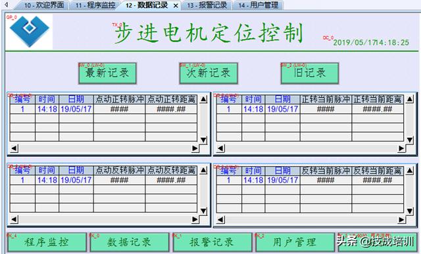Click 编号 header in 反转当前脉冲 table
Image resolution: width=421 pixels, height=254 pixels.
[229, 171]
